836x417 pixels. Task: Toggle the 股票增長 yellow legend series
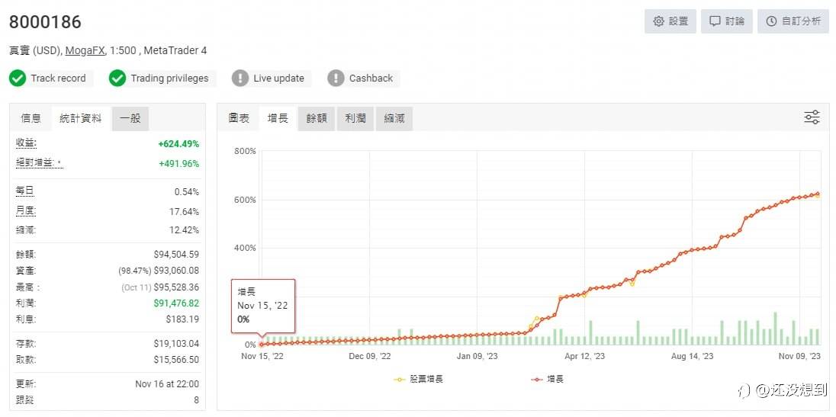(x=419, y=379)
